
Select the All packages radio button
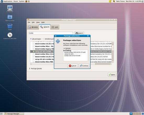coord(31,39)
